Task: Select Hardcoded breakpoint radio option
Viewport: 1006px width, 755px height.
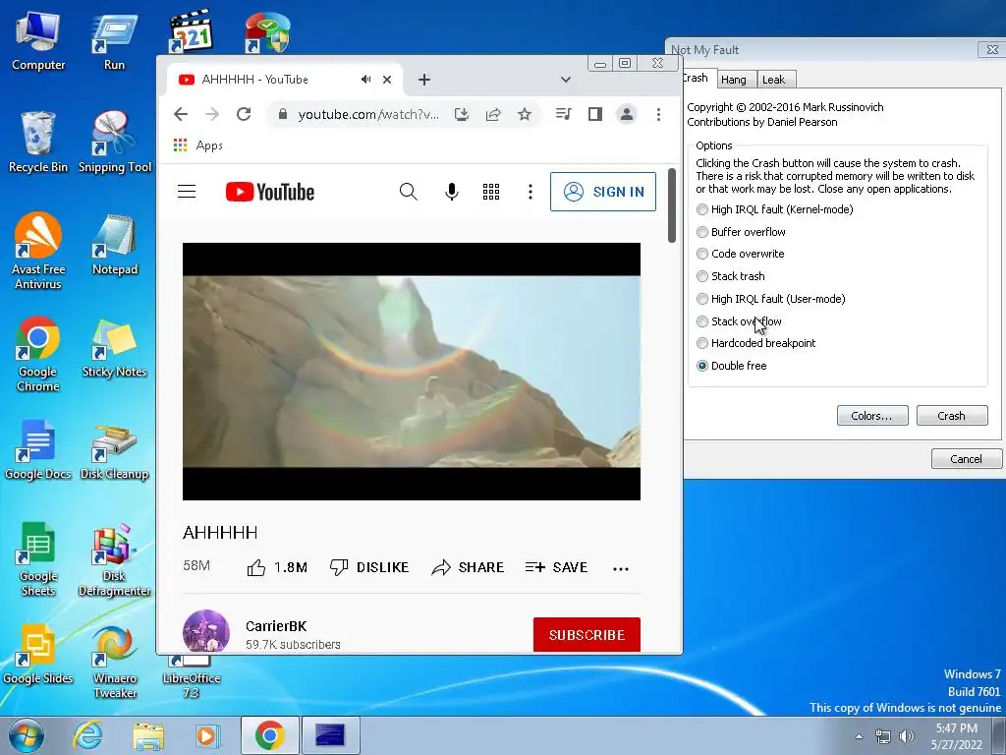Action: pyautogui.click(x=755, y=343)
